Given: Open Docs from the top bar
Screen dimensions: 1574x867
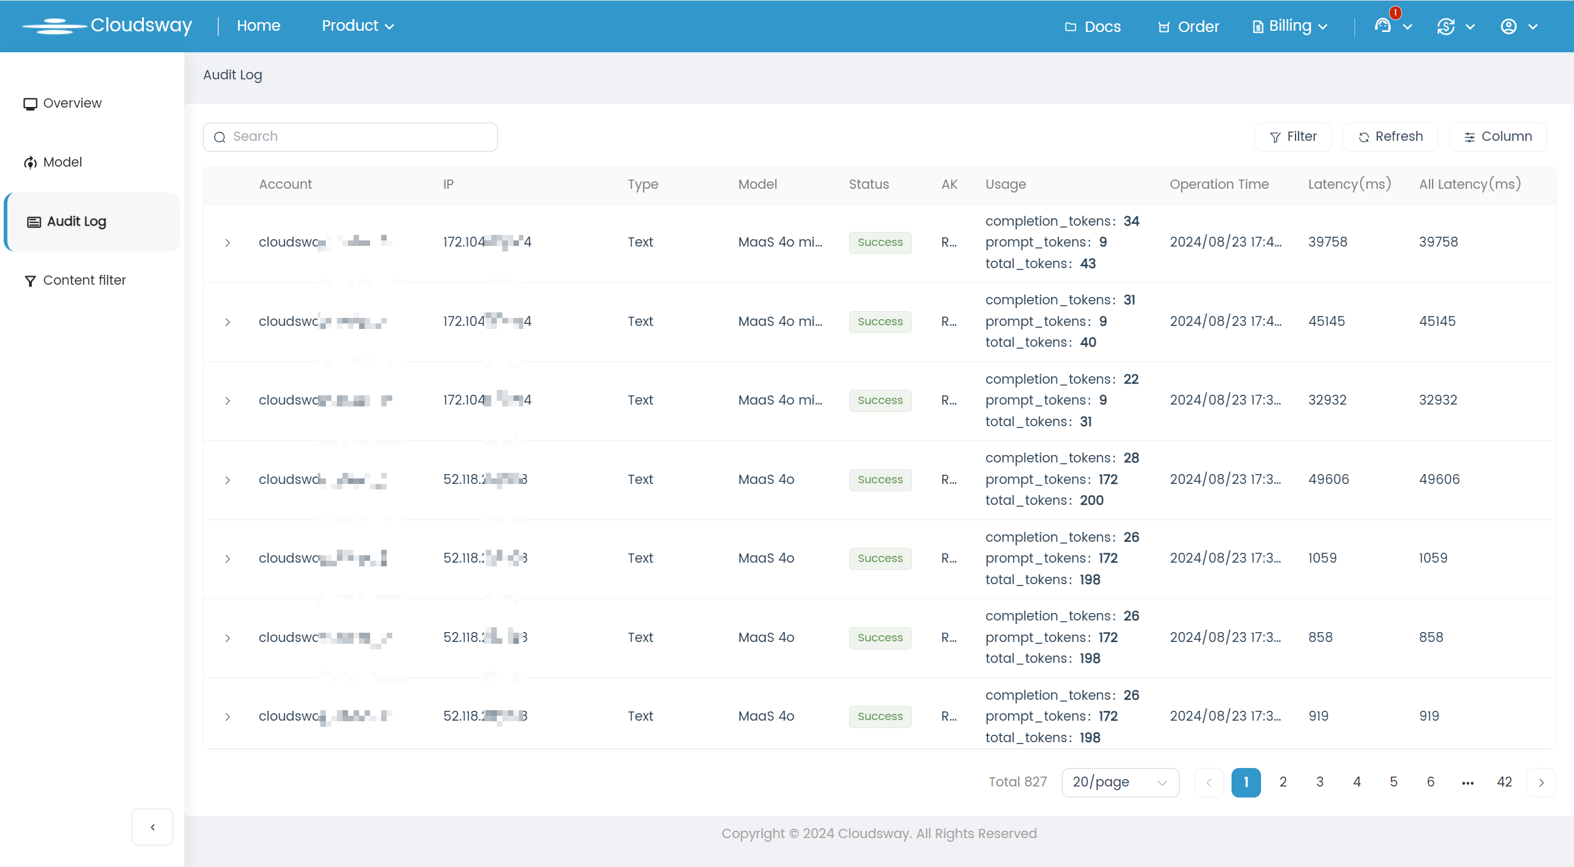Looking at the screenshot, I should (x=1093, y=26).
